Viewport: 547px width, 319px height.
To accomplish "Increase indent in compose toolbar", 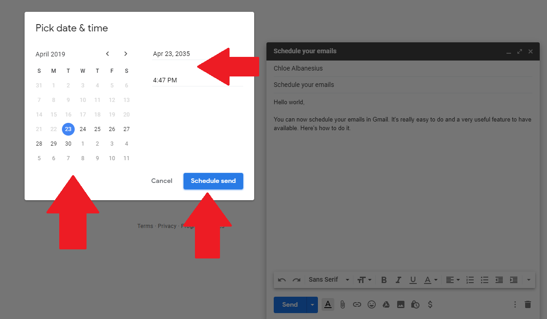I will pos(514,280).
